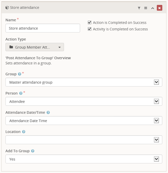Open the Person dropdown showing Attendee
The height and width of the screenshot is (173, 168).
[84, 102]
